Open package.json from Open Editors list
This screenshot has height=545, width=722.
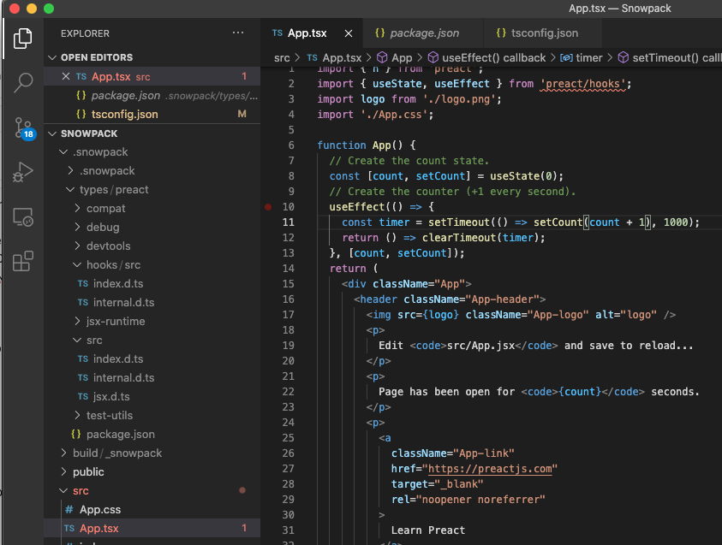click(152, 95)
